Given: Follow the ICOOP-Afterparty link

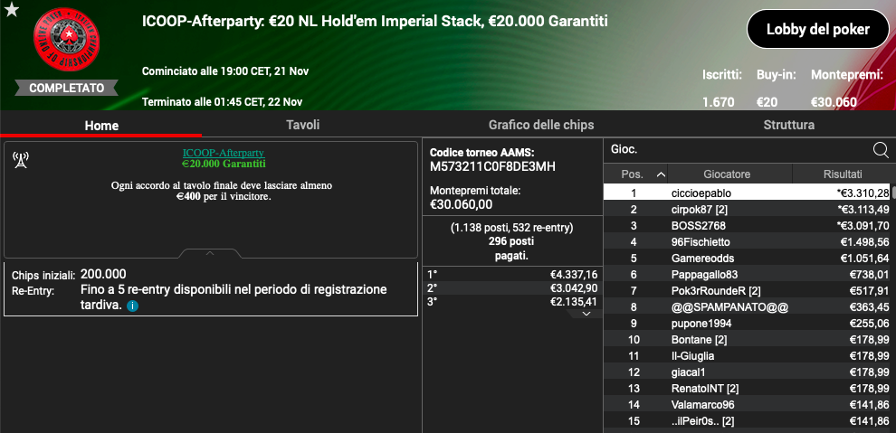Looking at the screenshot, I should (x=224, y=153).
